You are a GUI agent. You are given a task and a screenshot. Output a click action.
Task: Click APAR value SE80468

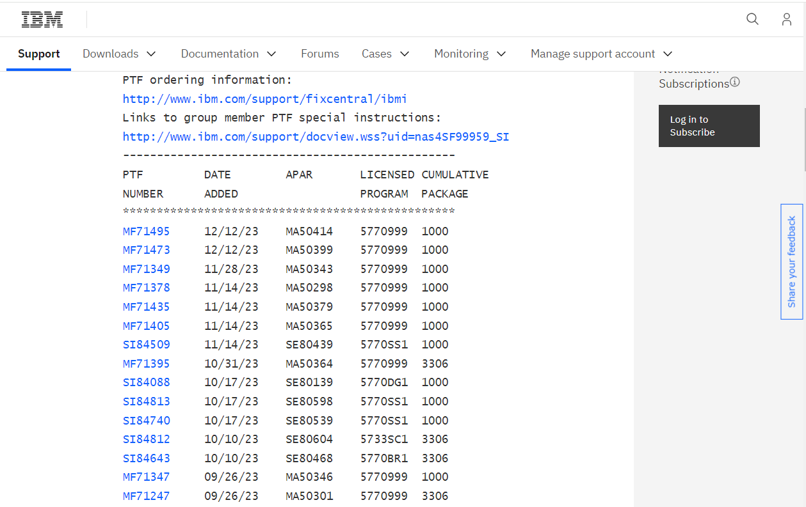point(309,458)
